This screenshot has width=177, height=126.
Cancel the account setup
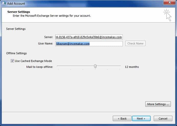click(163, 119)
